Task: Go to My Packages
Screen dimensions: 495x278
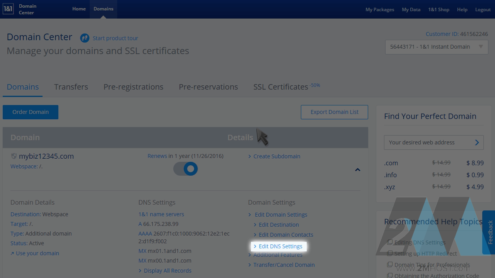Action: (x=380, y=10)
